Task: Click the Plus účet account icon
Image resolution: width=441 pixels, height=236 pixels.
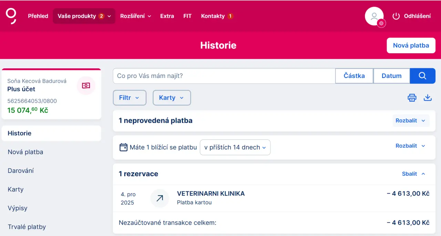Action: [x=86, y=86]
